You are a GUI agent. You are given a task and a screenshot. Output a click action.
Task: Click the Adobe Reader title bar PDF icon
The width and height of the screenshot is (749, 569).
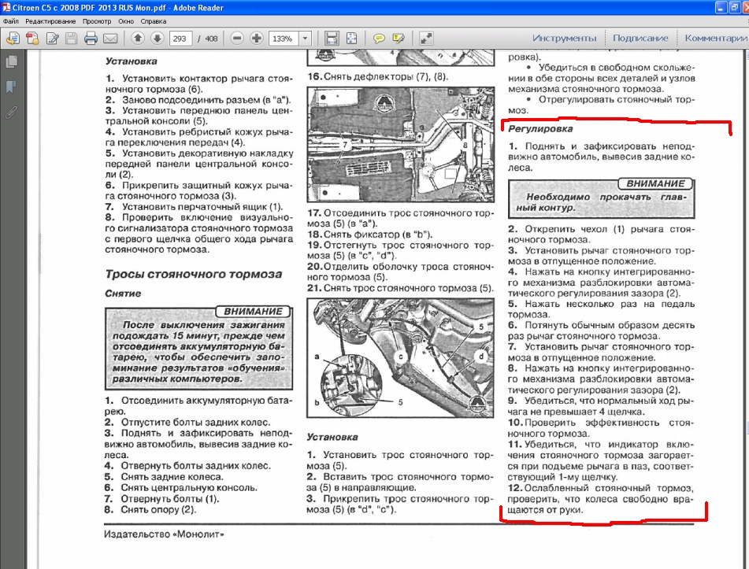[6, 7]
